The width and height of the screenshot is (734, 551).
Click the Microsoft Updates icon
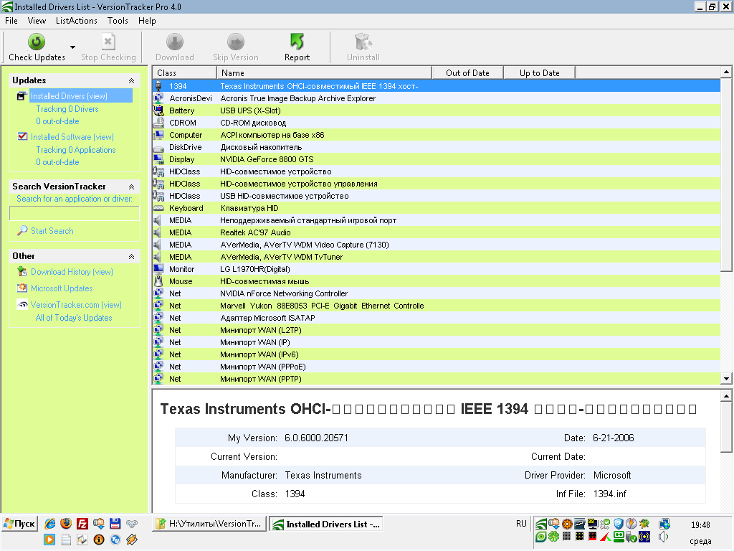[x=22, y=288]
